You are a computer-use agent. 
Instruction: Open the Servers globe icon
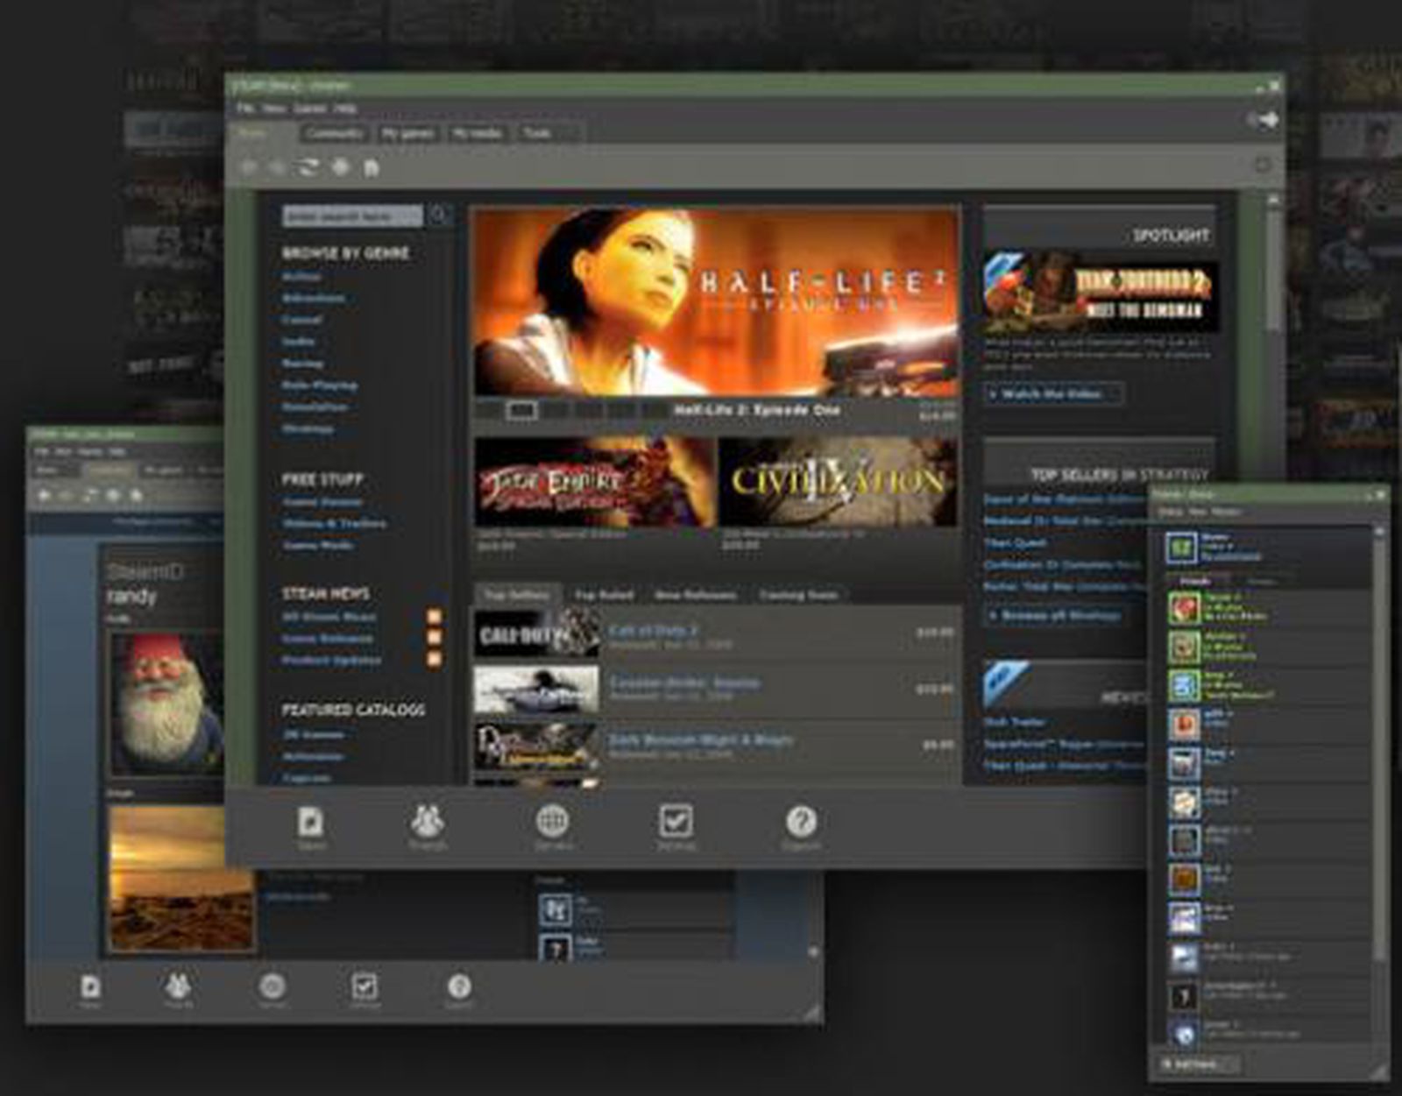[x=552, y=822]
